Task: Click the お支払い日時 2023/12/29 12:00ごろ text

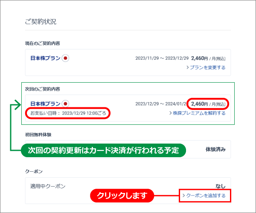Action: pyautogui.click(x=68, y=113)
